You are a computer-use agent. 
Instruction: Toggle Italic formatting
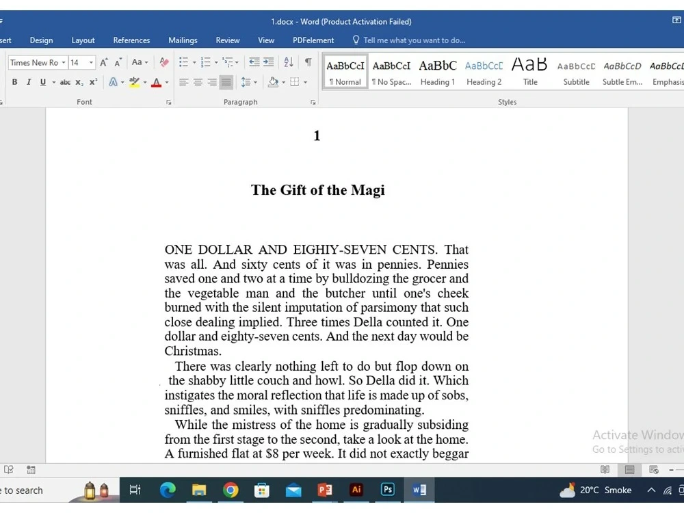point(29,82)
